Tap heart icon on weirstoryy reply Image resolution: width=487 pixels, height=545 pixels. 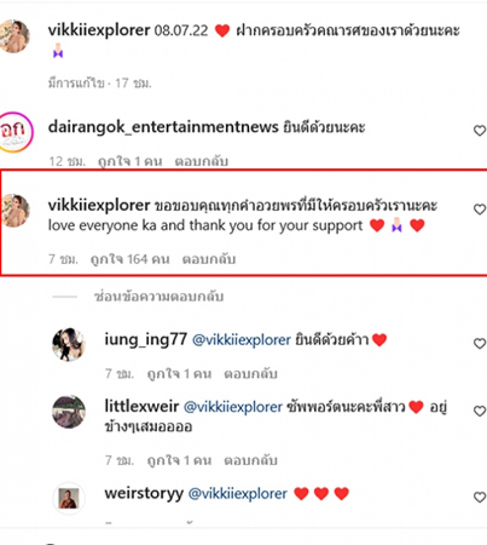click(x=480, y=497)
